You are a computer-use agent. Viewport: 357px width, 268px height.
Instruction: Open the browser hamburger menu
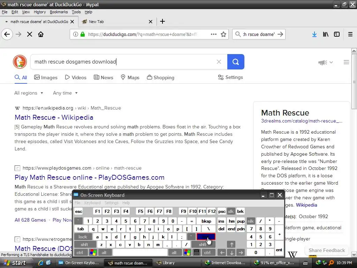click(350, 35)
